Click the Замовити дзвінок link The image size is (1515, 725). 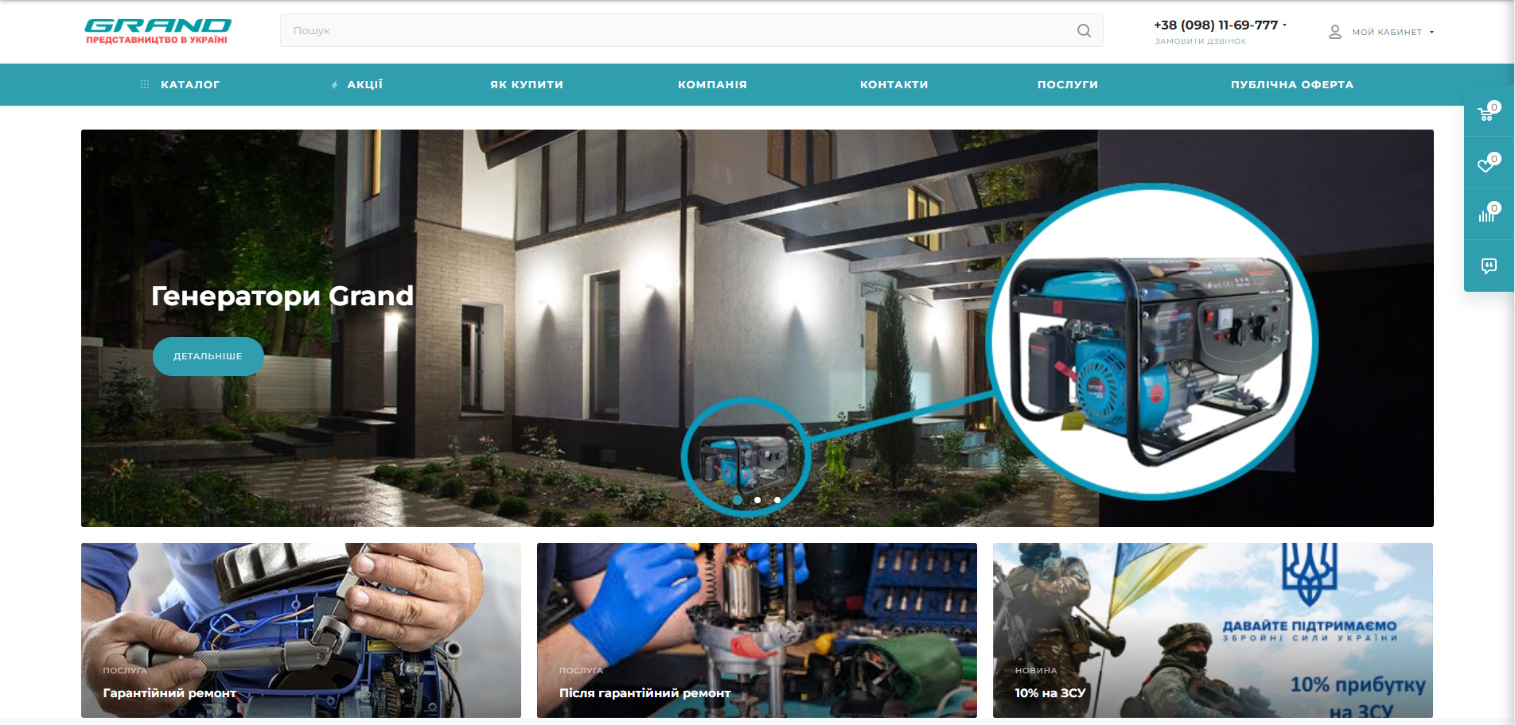pyautogui.click(x=1201, y=41)
